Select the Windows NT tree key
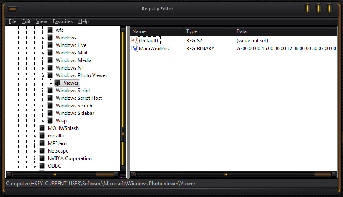The width and height of the screenshot is (343, 197). 70,68
